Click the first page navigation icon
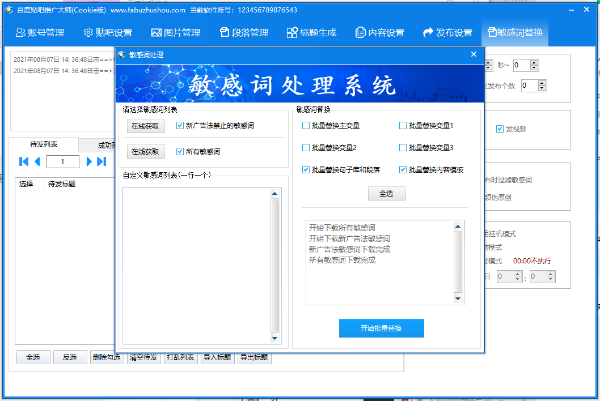Viewport: 600px width, 401px height. [x=23, y=162]
